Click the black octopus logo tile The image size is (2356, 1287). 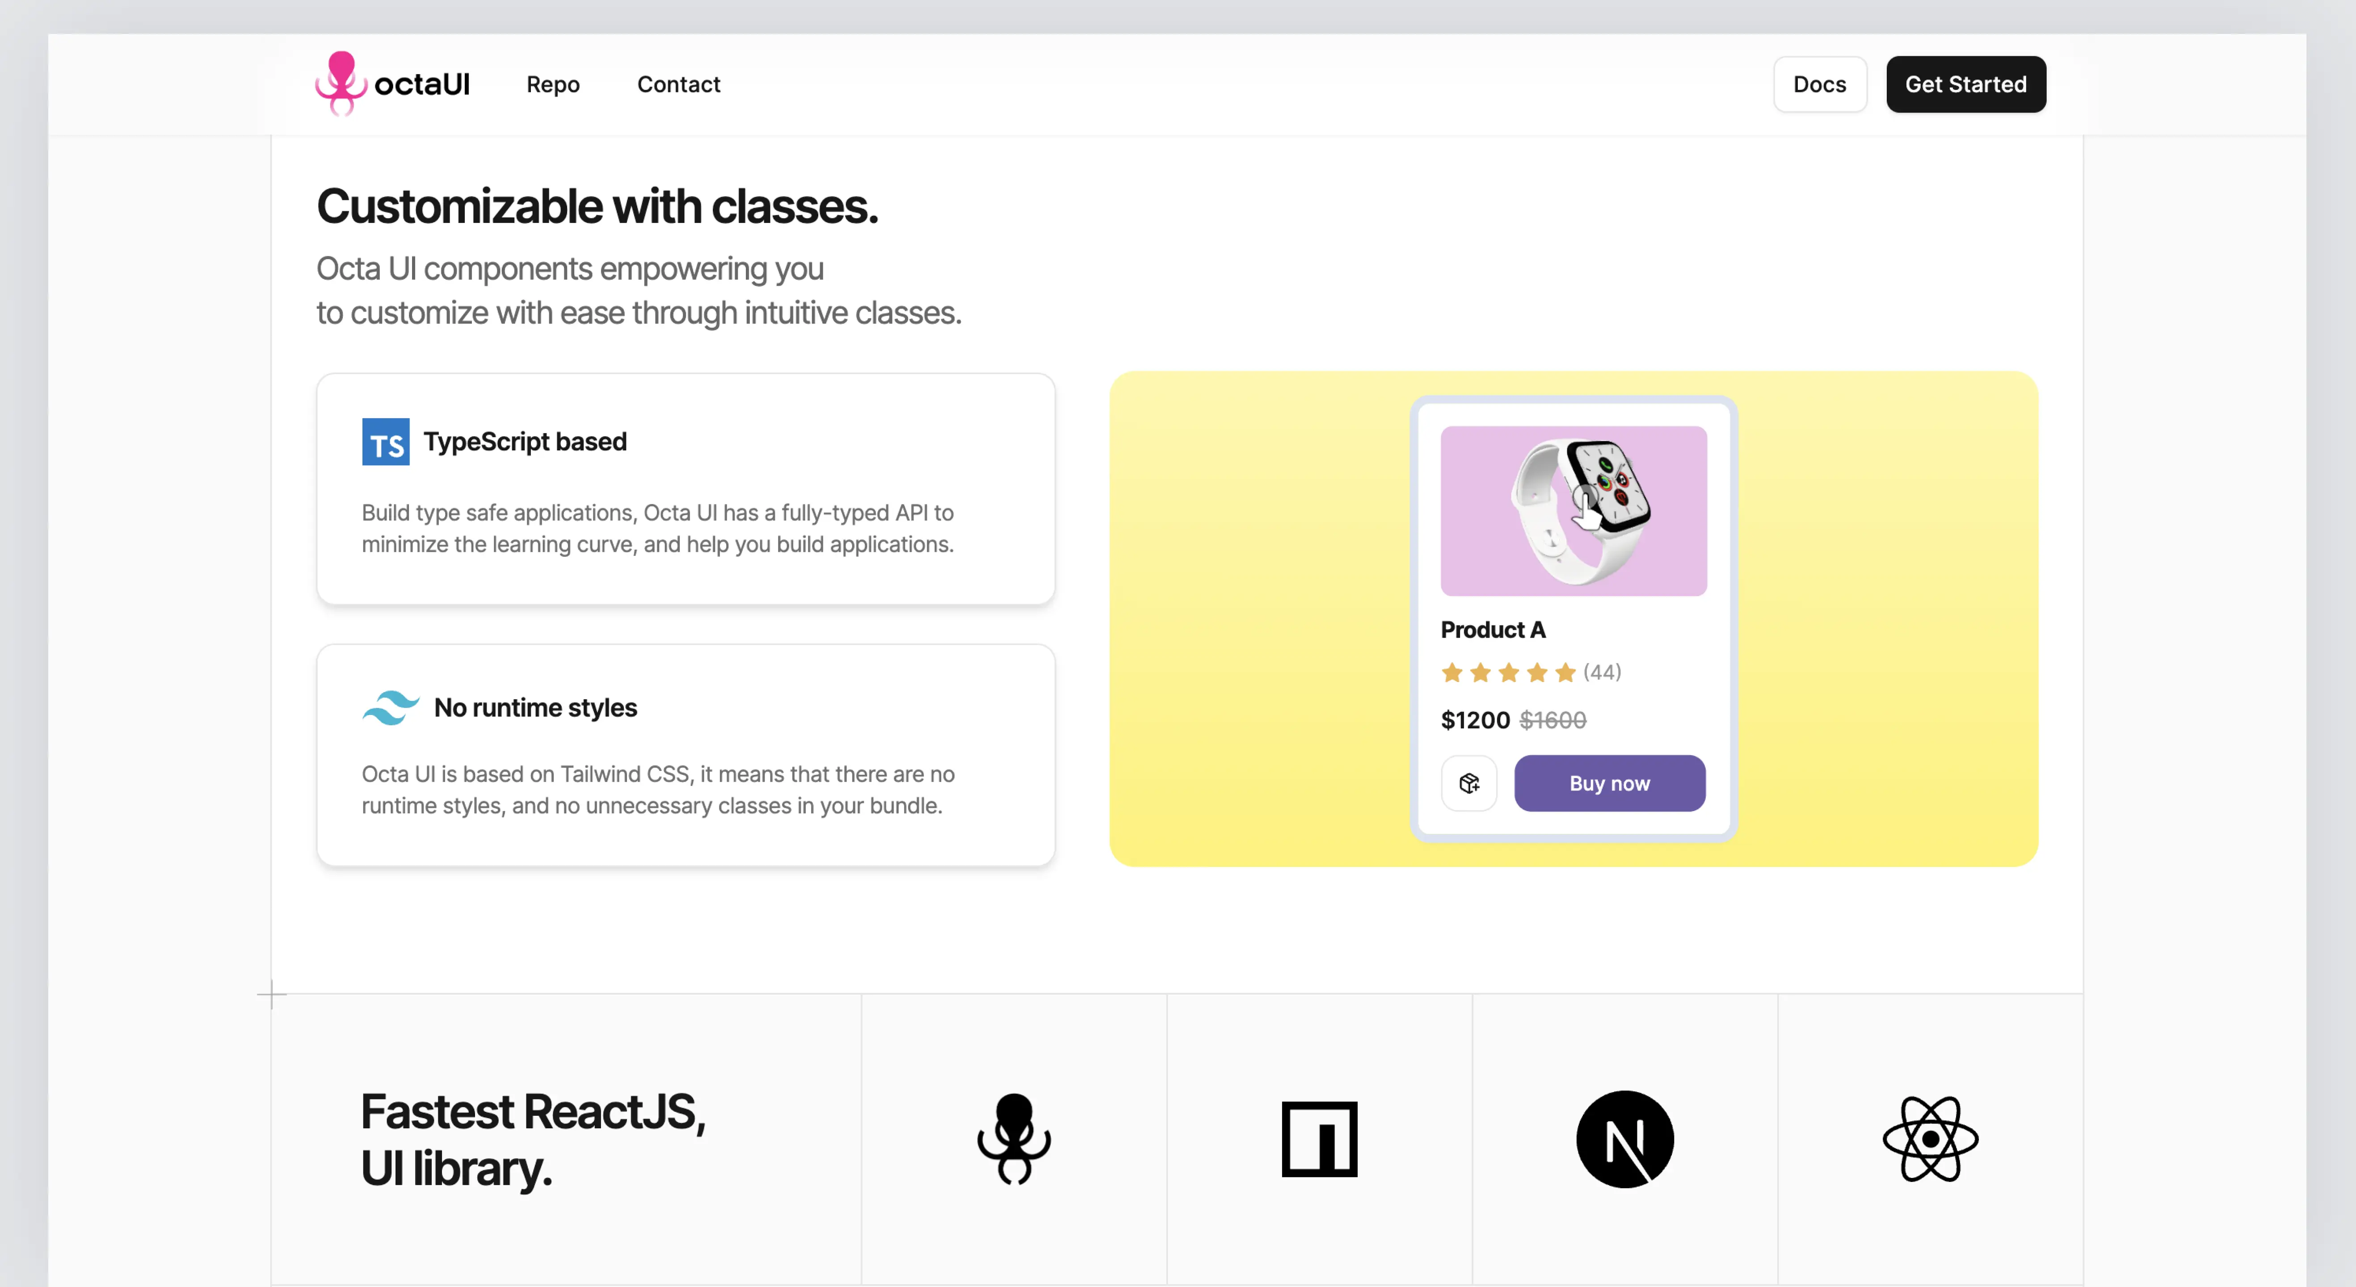[x=1014, y=1139]
